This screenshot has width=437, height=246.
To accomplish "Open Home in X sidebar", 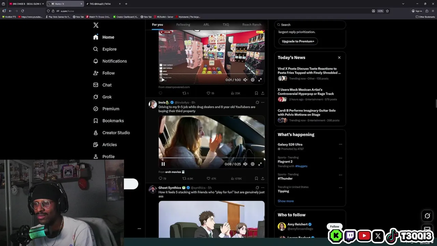I will coord(104,37).
